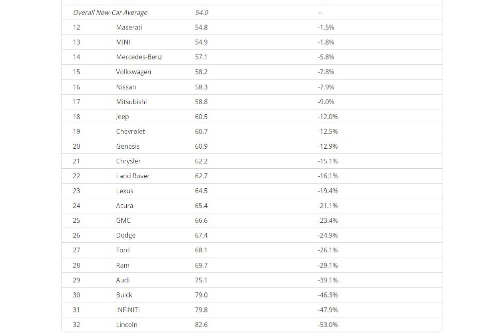Click the Lexus brand cell

pyautogui.click(x=125, y=191)
